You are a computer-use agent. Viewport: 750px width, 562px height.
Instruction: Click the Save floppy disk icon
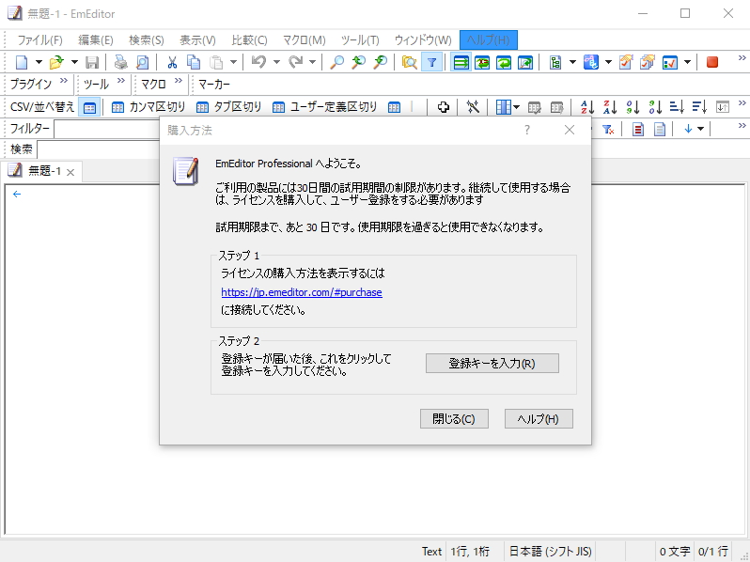[92, 62]
